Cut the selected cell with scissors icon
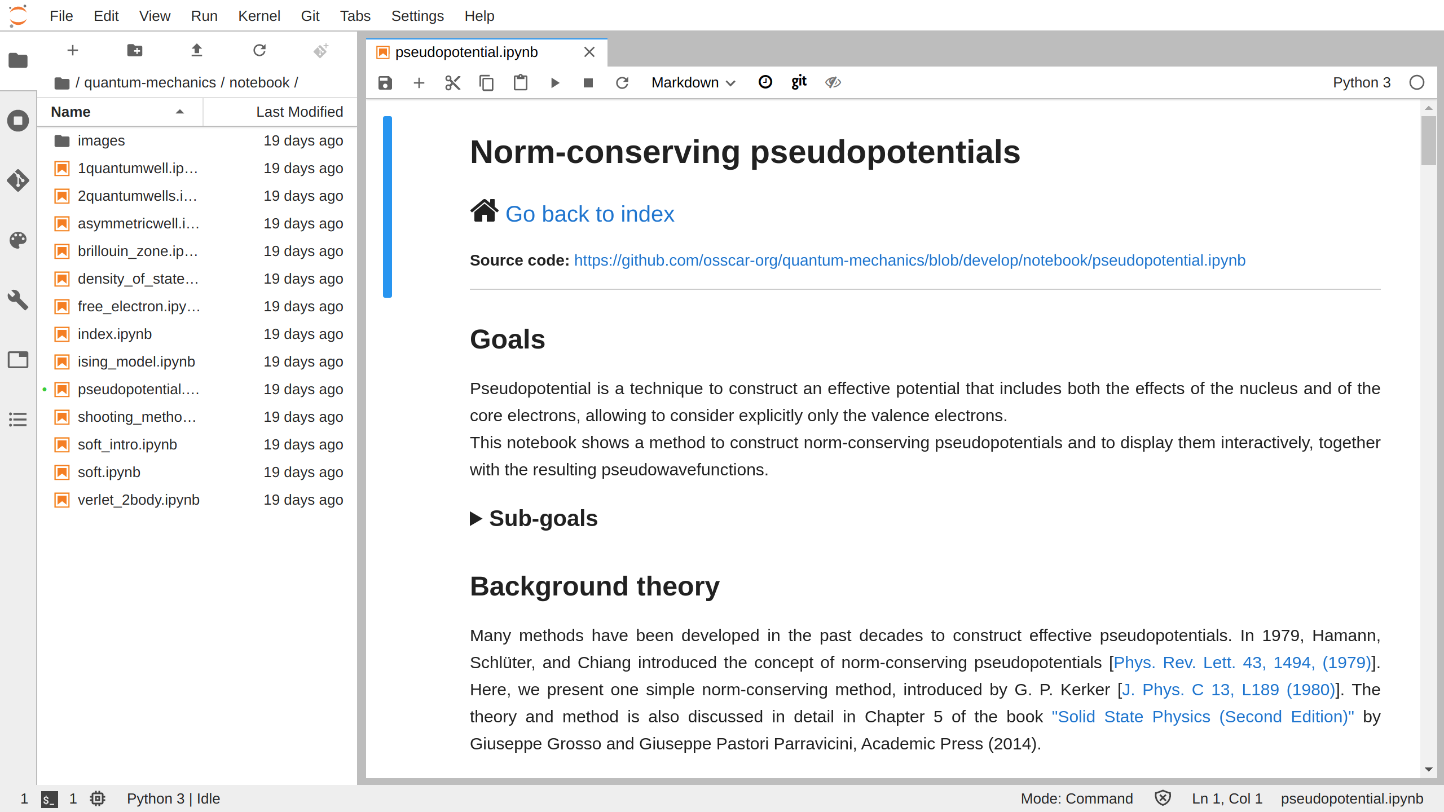Screen dimensions: 1444x812 click(452, 83)
